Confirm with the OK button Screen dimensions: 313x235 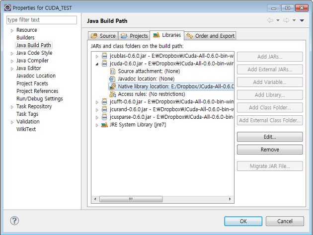click(x=243, y=221)
